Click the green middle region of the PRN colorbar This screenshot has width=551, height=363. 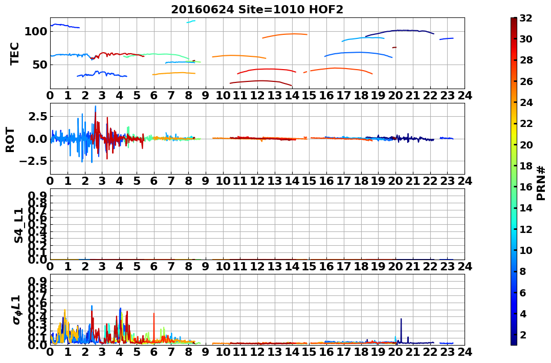point(514,176)
